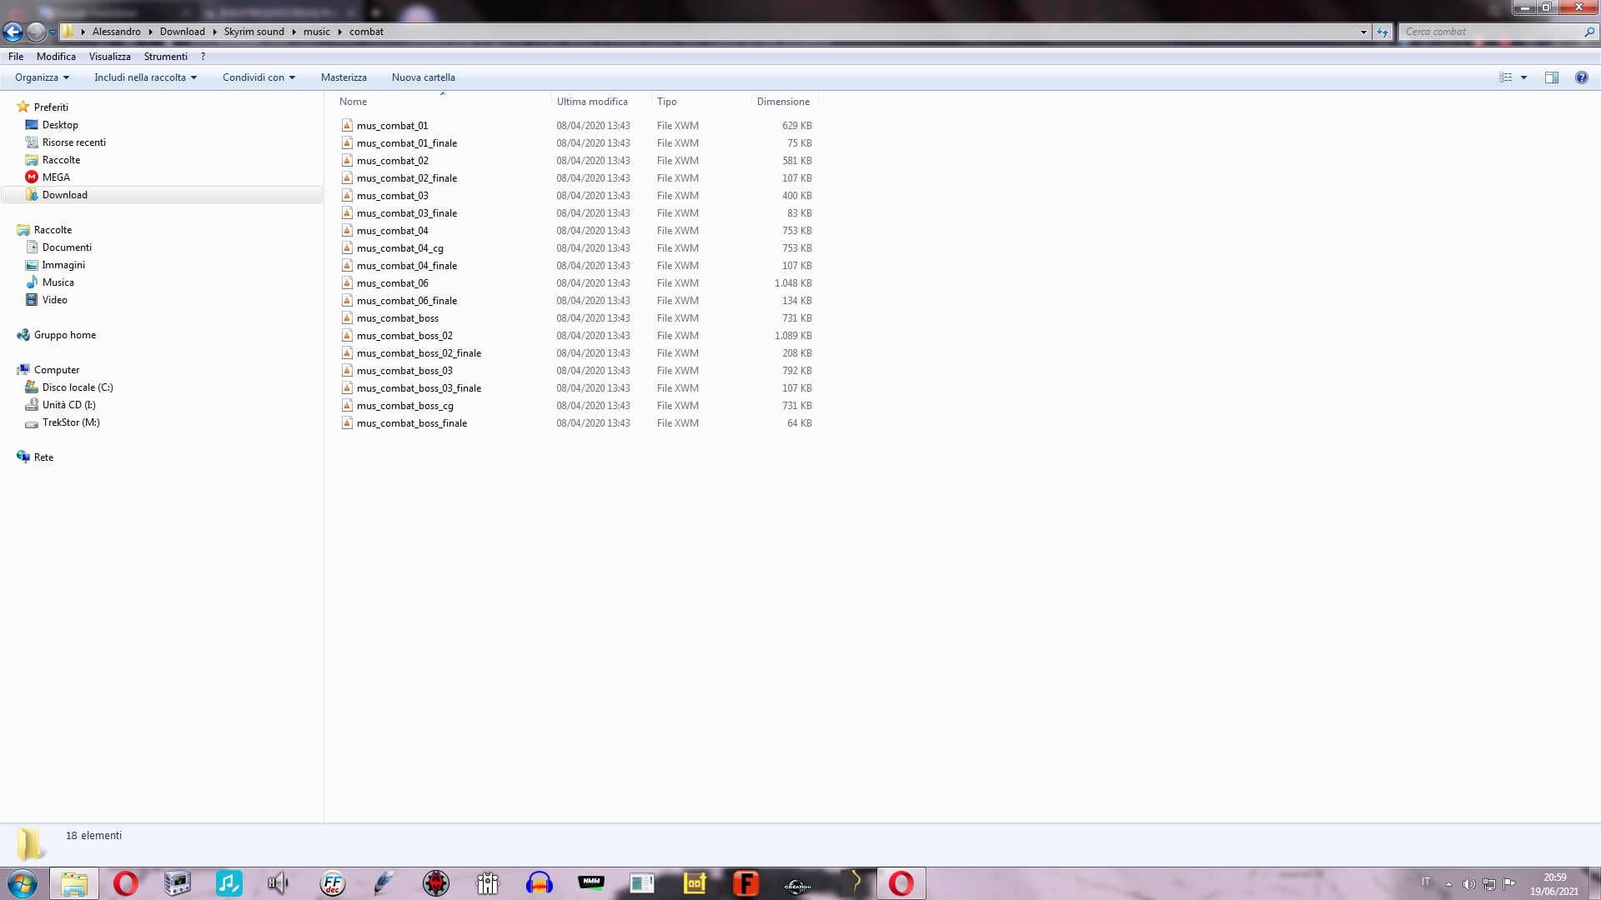The width and height of the screenshot is (1601, 900).
Task: Click the music breadcrumb segment
Action: coord(317,32)
